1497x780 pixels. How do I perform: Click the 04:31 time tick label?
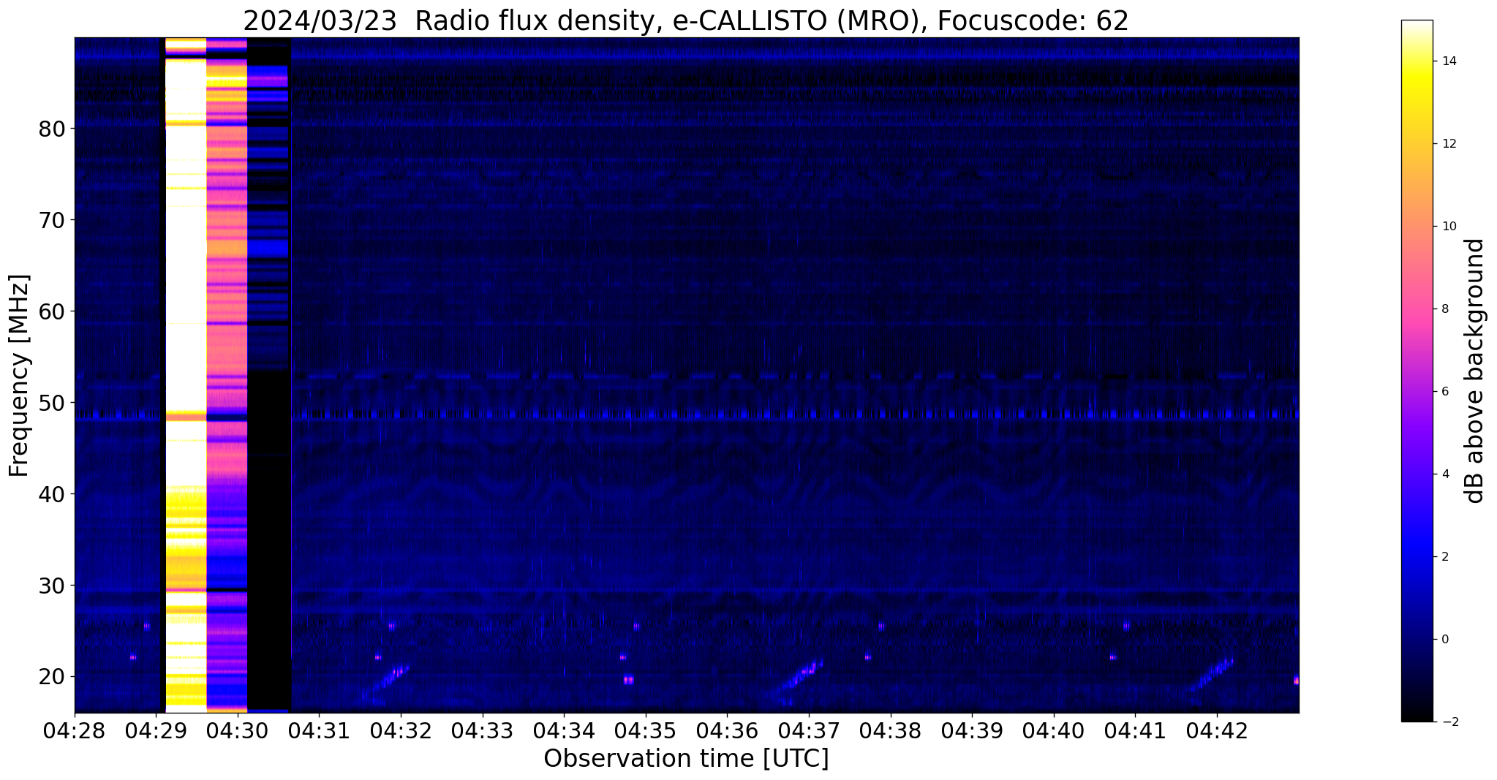[320, 731]
